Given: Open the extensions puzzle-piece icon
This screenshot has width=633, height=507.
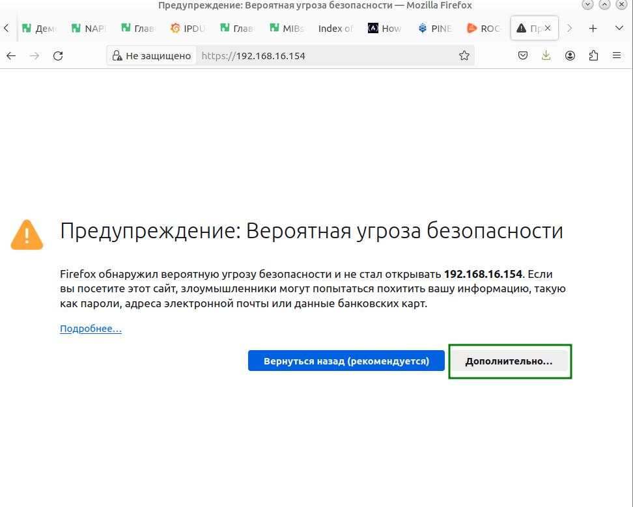Looking at the screenshot, I should coord(593,55).
